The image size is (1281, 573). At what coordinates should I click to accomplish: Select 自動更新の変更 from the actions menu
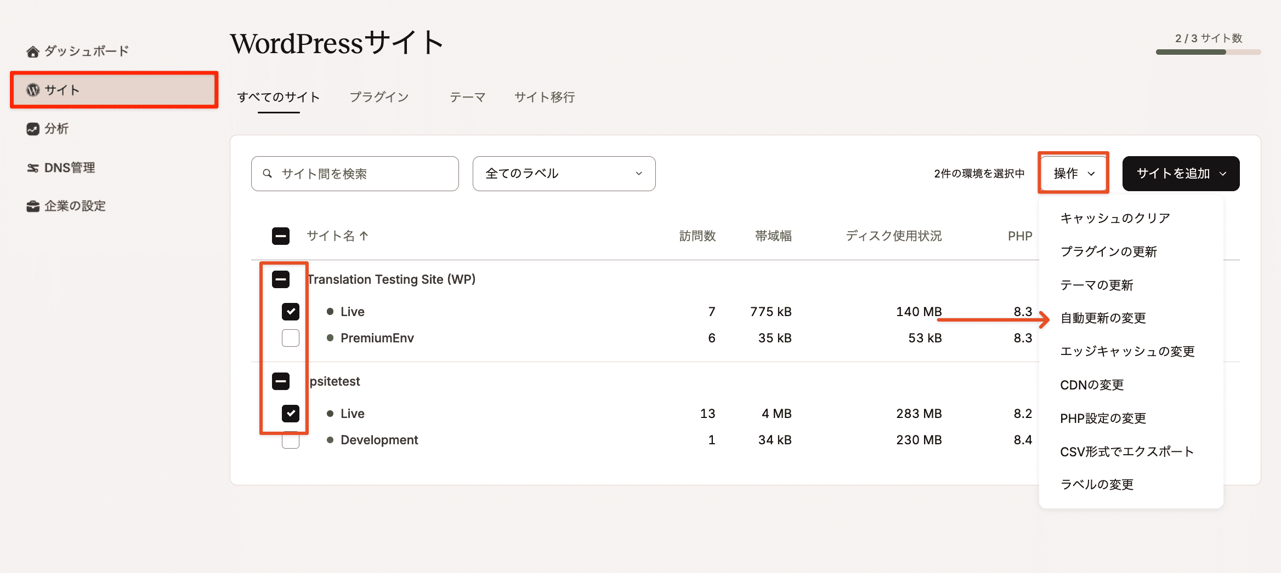coord(1103,318)
